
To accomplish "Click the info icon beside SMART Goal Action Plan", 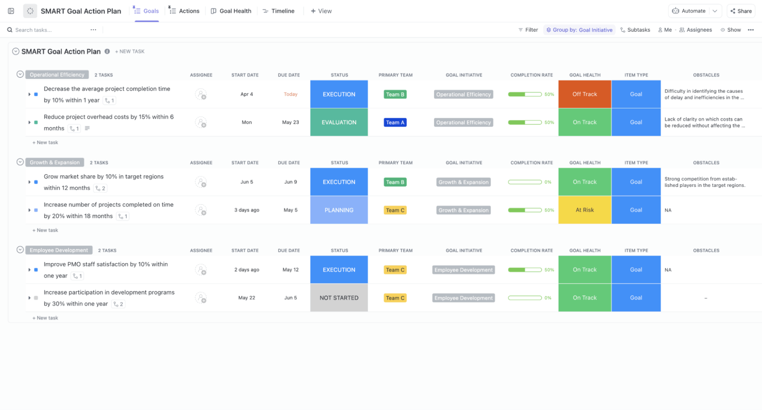I will 107,51.
